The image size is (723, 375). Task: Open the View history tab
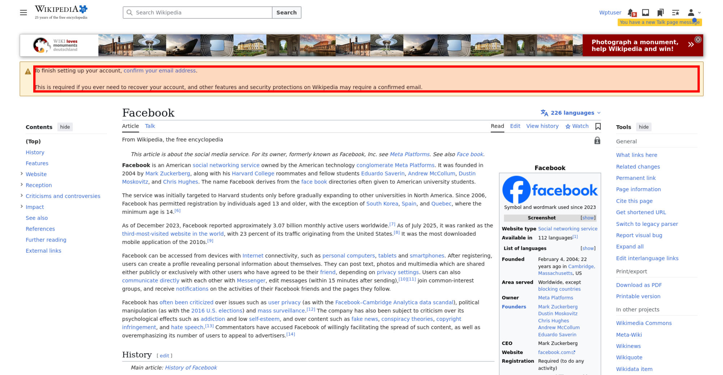[542, 126]
